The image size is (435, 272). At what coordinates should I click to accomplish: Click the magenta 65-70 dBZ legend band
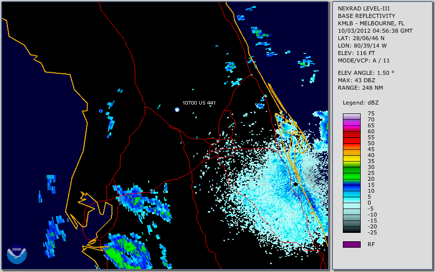(x=351, y=122)
